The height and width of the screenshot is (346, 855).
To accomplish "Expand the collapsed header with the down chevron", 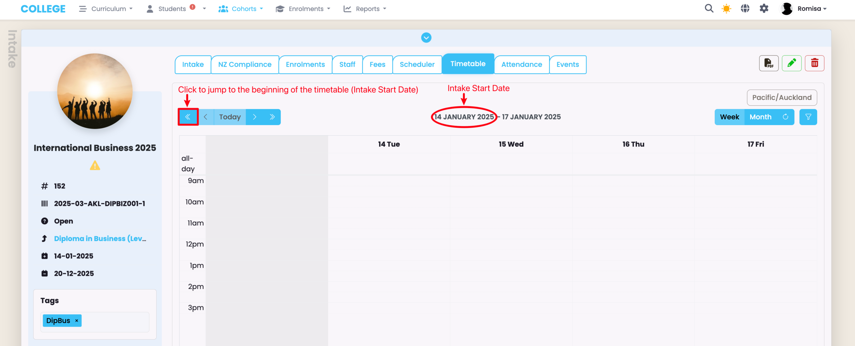I will point(426,38).
